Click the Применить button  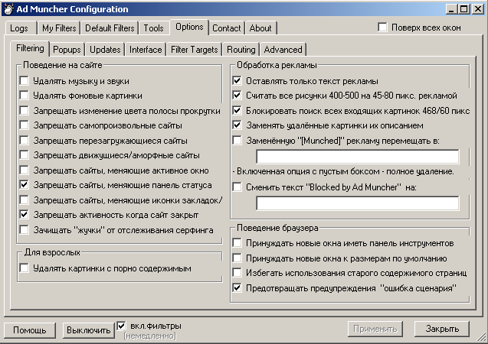pos(375,329)
